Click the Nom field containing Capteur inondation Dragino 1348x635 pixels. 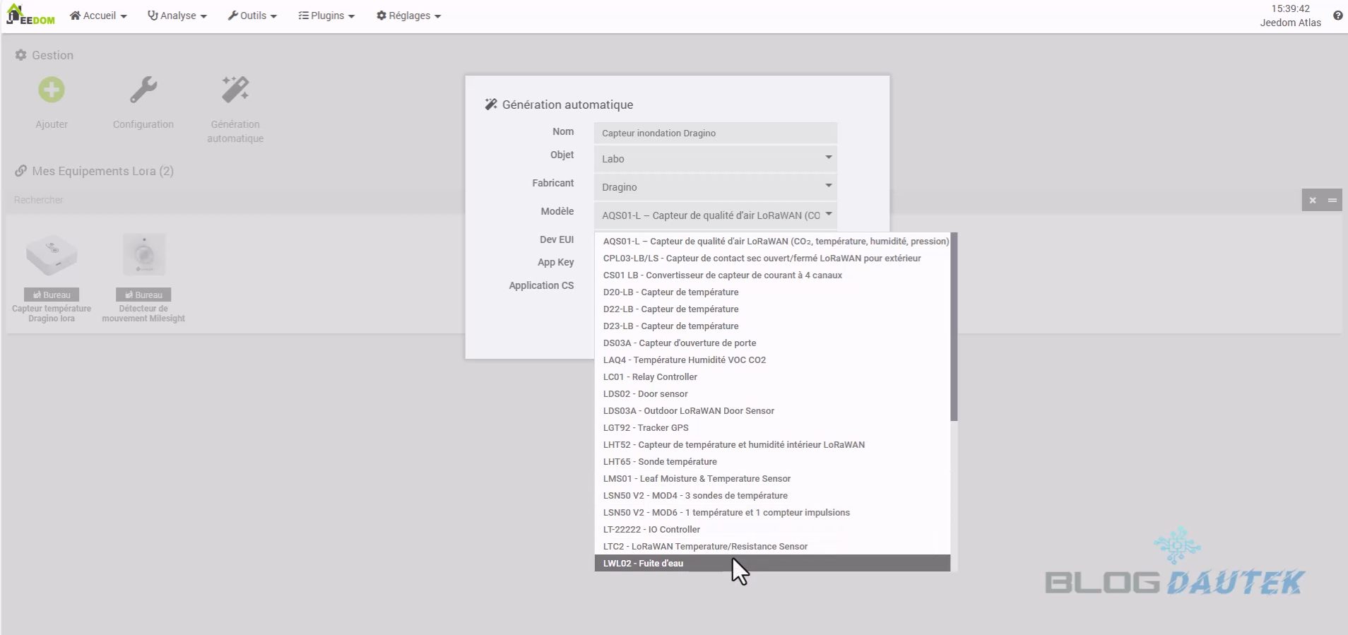715,133
